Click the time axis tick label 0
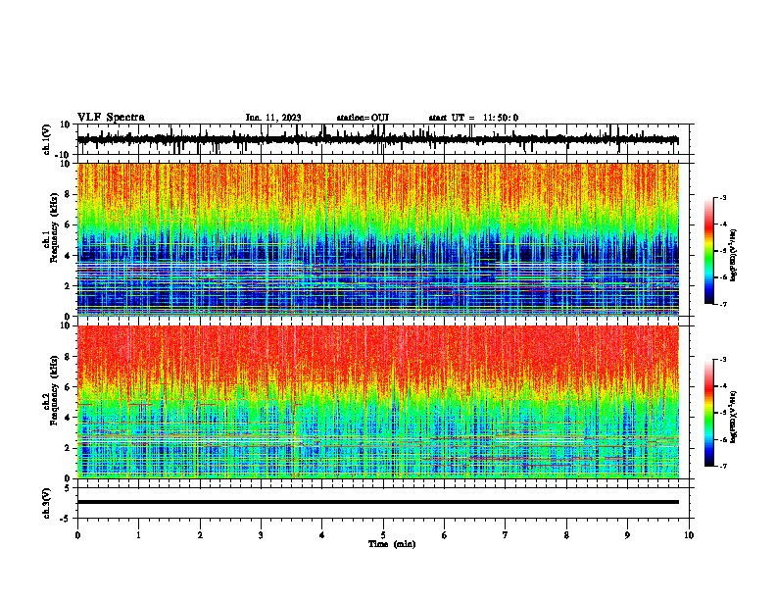Screen dimensions: 776x600 (x=77, y=535)
